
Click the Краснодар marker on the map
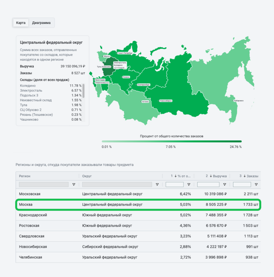tap(99, 80)
